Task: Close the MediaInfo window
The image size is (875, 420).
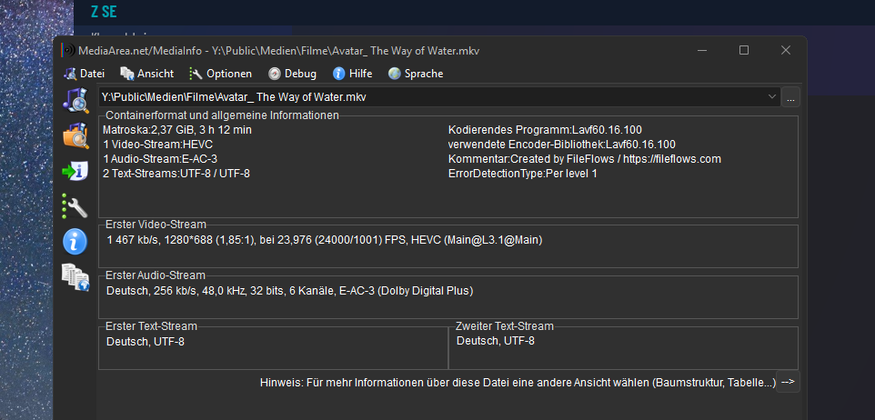Action: click(786, 50)
